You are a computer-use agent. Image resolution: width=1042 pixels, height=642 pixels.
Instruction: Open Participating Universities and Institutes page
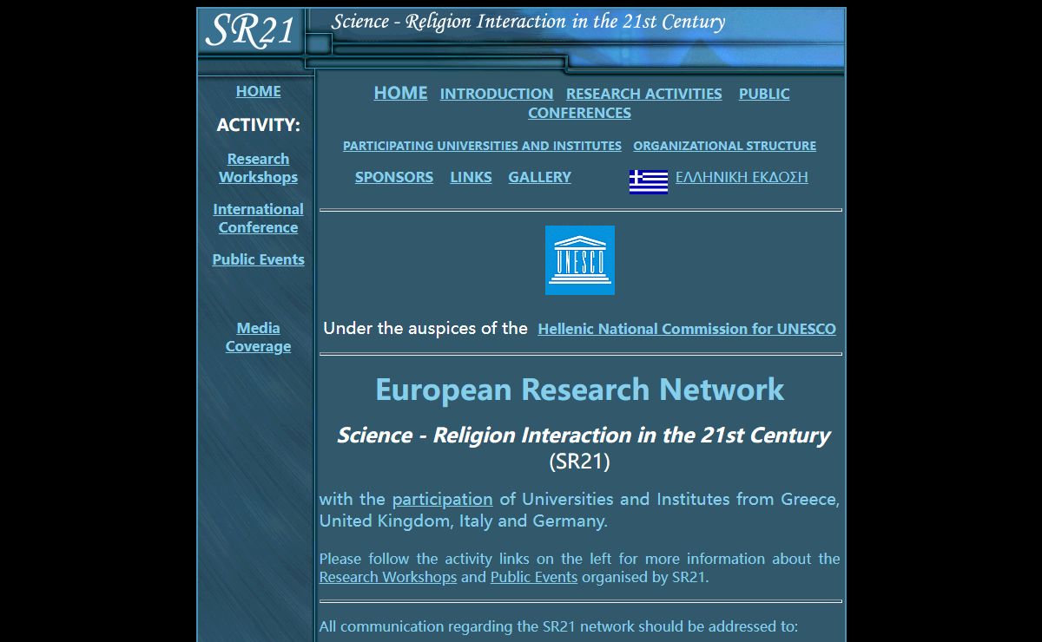click(x=482, y=146)
